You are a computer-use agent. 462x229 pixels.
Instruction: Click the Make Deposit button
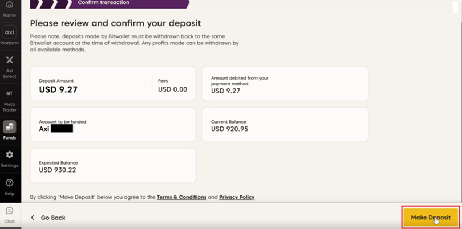[x=431, y=218]
